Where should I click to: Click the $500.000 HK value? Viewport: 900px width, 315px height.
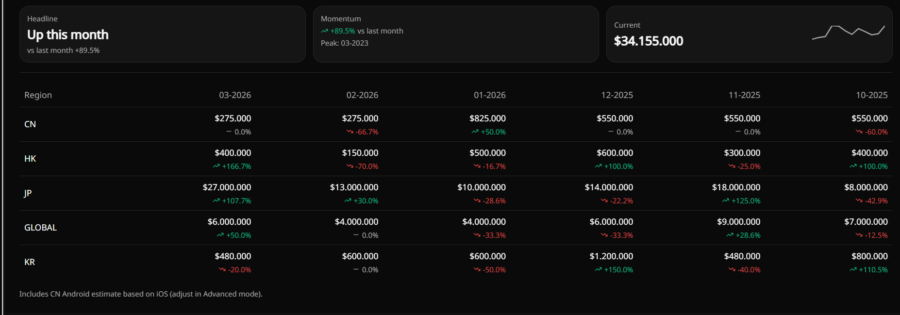pos(487,153)
